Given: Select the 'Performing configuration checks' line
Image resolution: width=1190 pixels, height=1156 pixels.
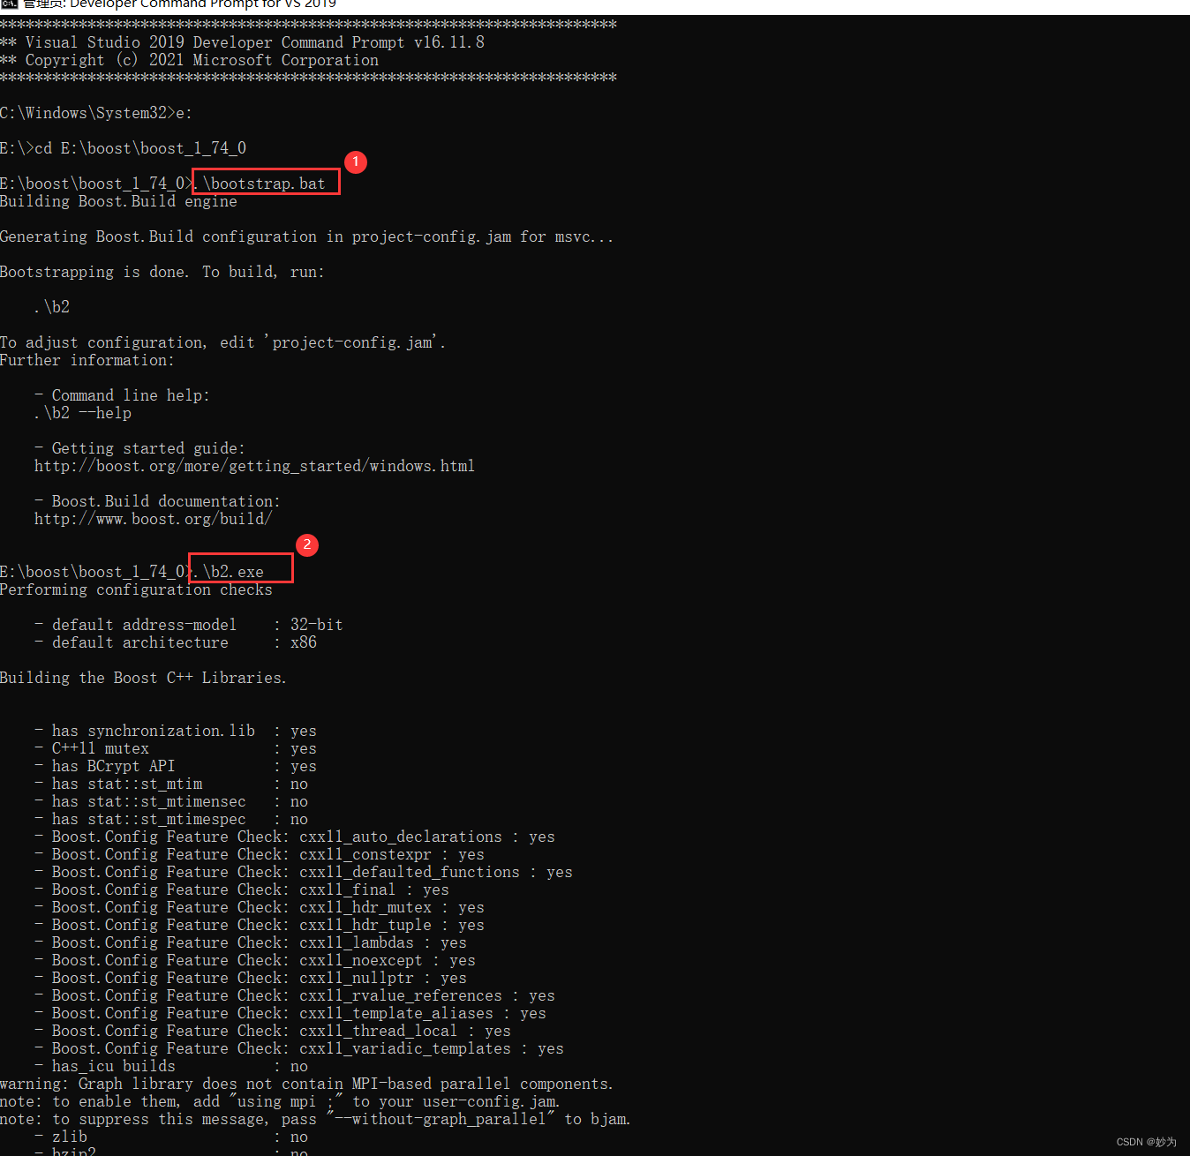Looking at the screenshot, I should pyautogui.click(x=136, y=589).
